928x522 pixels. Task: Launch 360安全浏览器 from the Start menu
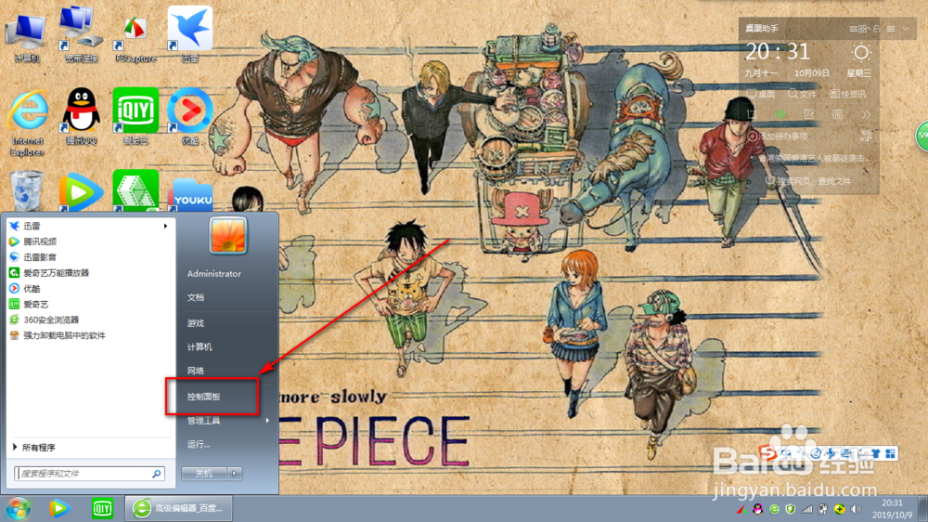coord(90,320)
